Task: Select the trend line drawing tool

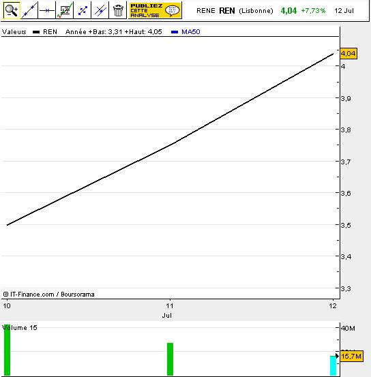Action: (x=29, y=10)
